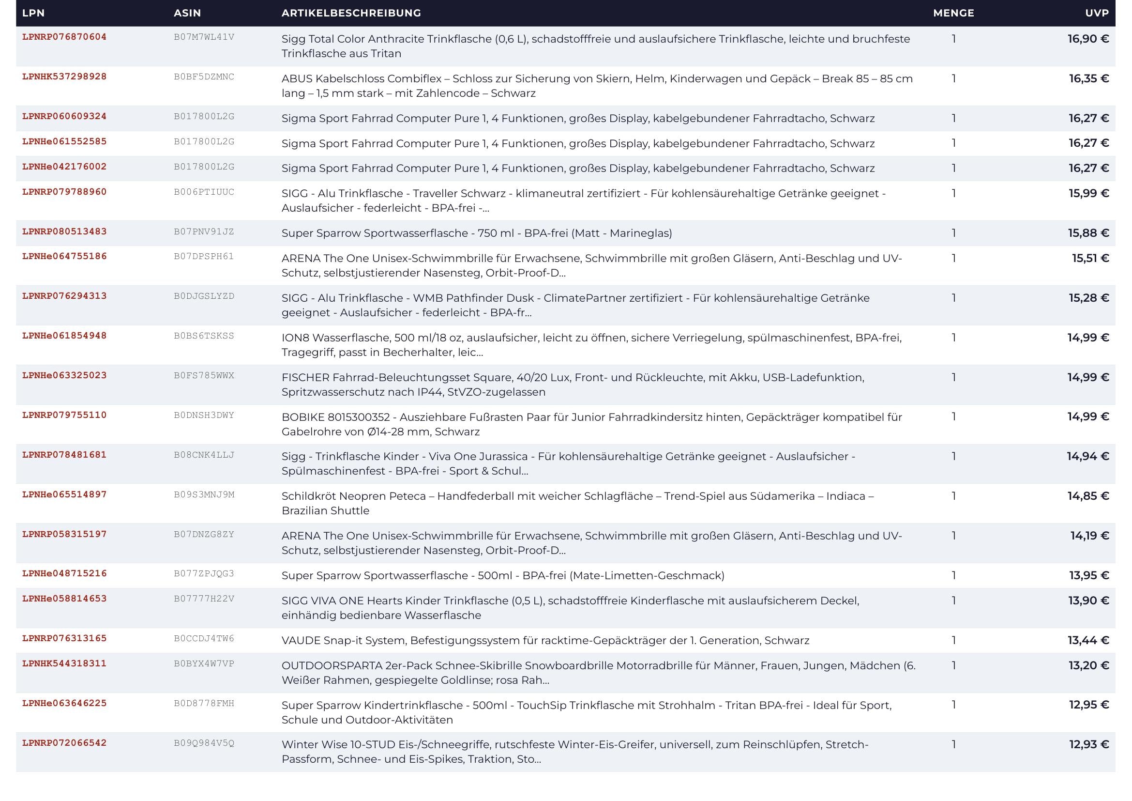Click the Winter Wise 10-STUD description
Screen dimensions: 1132x801
tap(575, 752)
